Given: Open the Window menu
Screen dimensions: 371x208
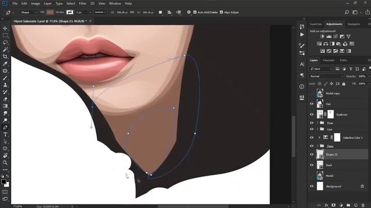Looking at the screenshot, I should (x=115, y=3).
